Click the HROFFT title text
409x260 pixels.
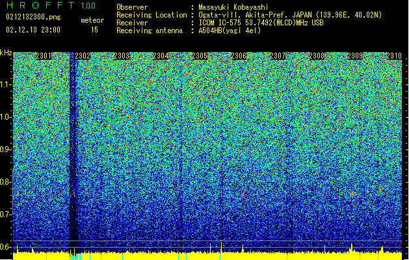pos(40,5)
